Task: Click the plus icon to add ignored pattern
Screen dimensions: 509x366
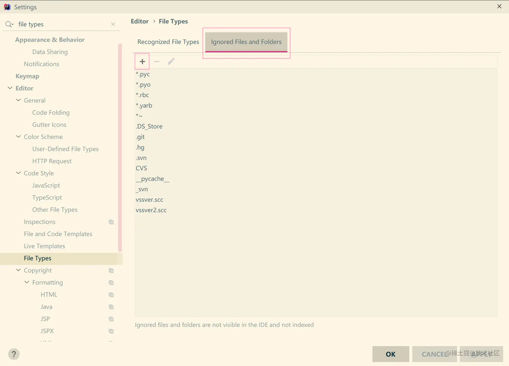Action: pyautogui.click(x=142, y=62)
